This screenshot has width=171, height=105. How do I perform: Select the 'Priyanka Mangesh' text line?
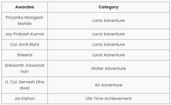(25, 18)
